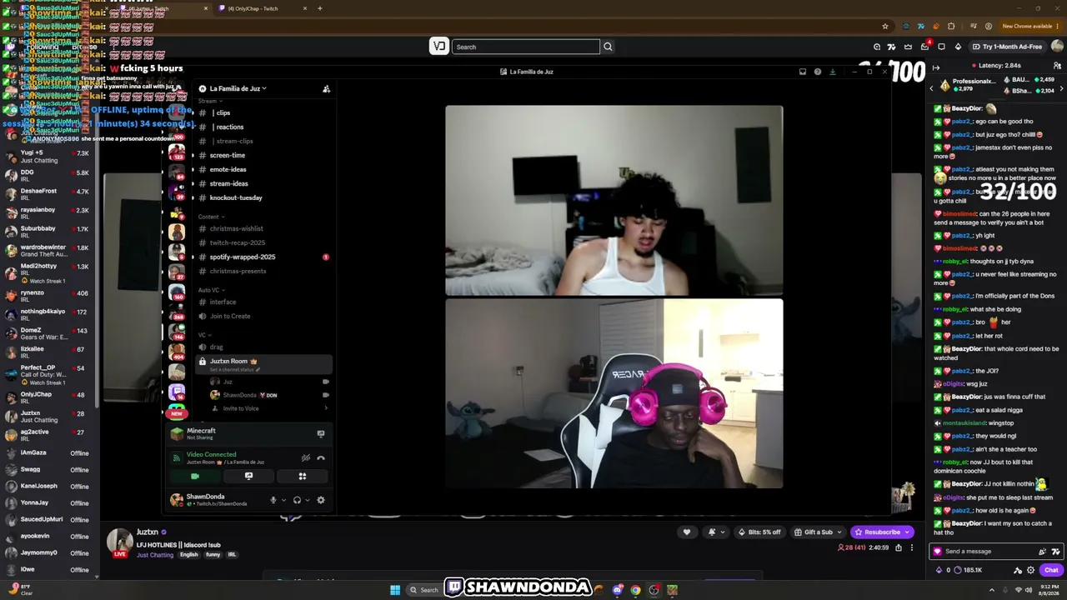Open Discord invite members icon
Screen dimensions: 1067x600
pyautogui.click(x=326, y=88)
